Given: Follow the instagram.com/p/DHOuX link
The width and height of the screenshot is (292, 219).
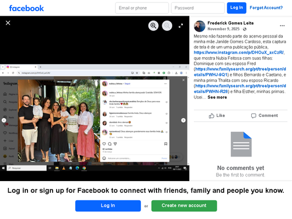Looking at the screenshot, I should 239,53.
